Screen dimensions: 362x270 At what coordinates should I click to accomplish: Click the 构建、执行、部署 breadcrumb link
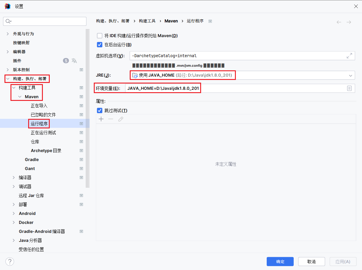(113, 21)
